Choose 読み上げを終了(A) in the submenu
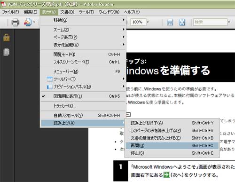 coord(172,123)
